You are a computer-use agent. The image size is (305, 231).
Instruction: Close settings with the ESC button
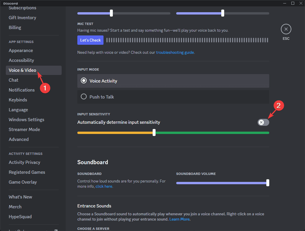point(286,29)
